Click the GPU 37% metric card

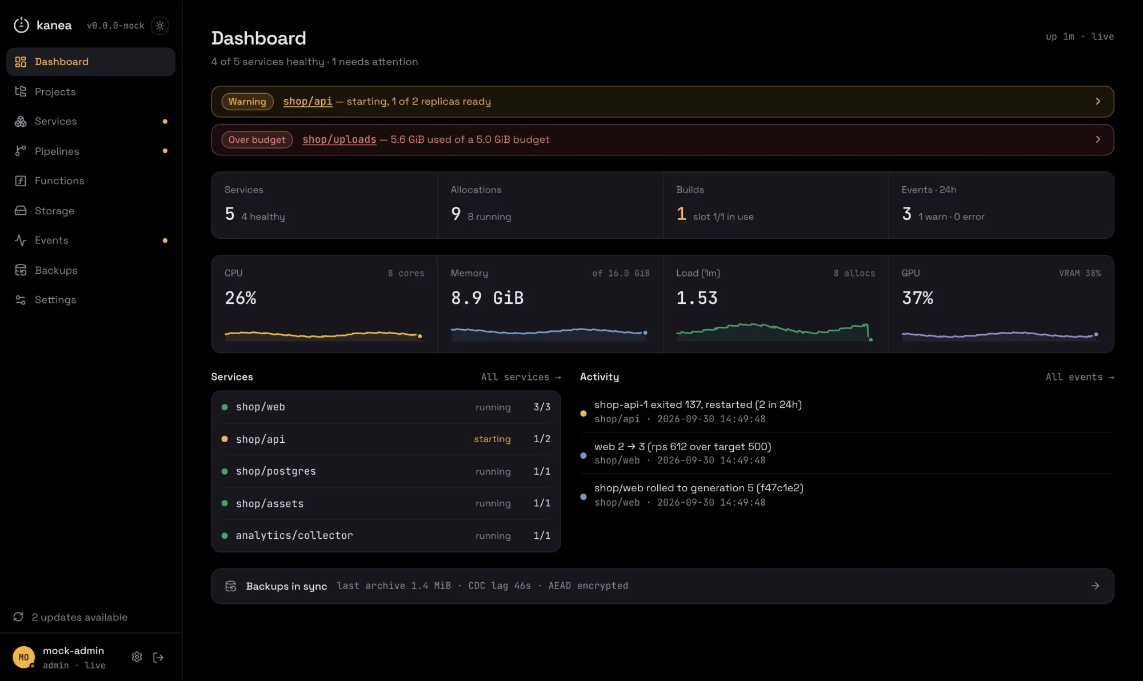(x=1001, y=304)
